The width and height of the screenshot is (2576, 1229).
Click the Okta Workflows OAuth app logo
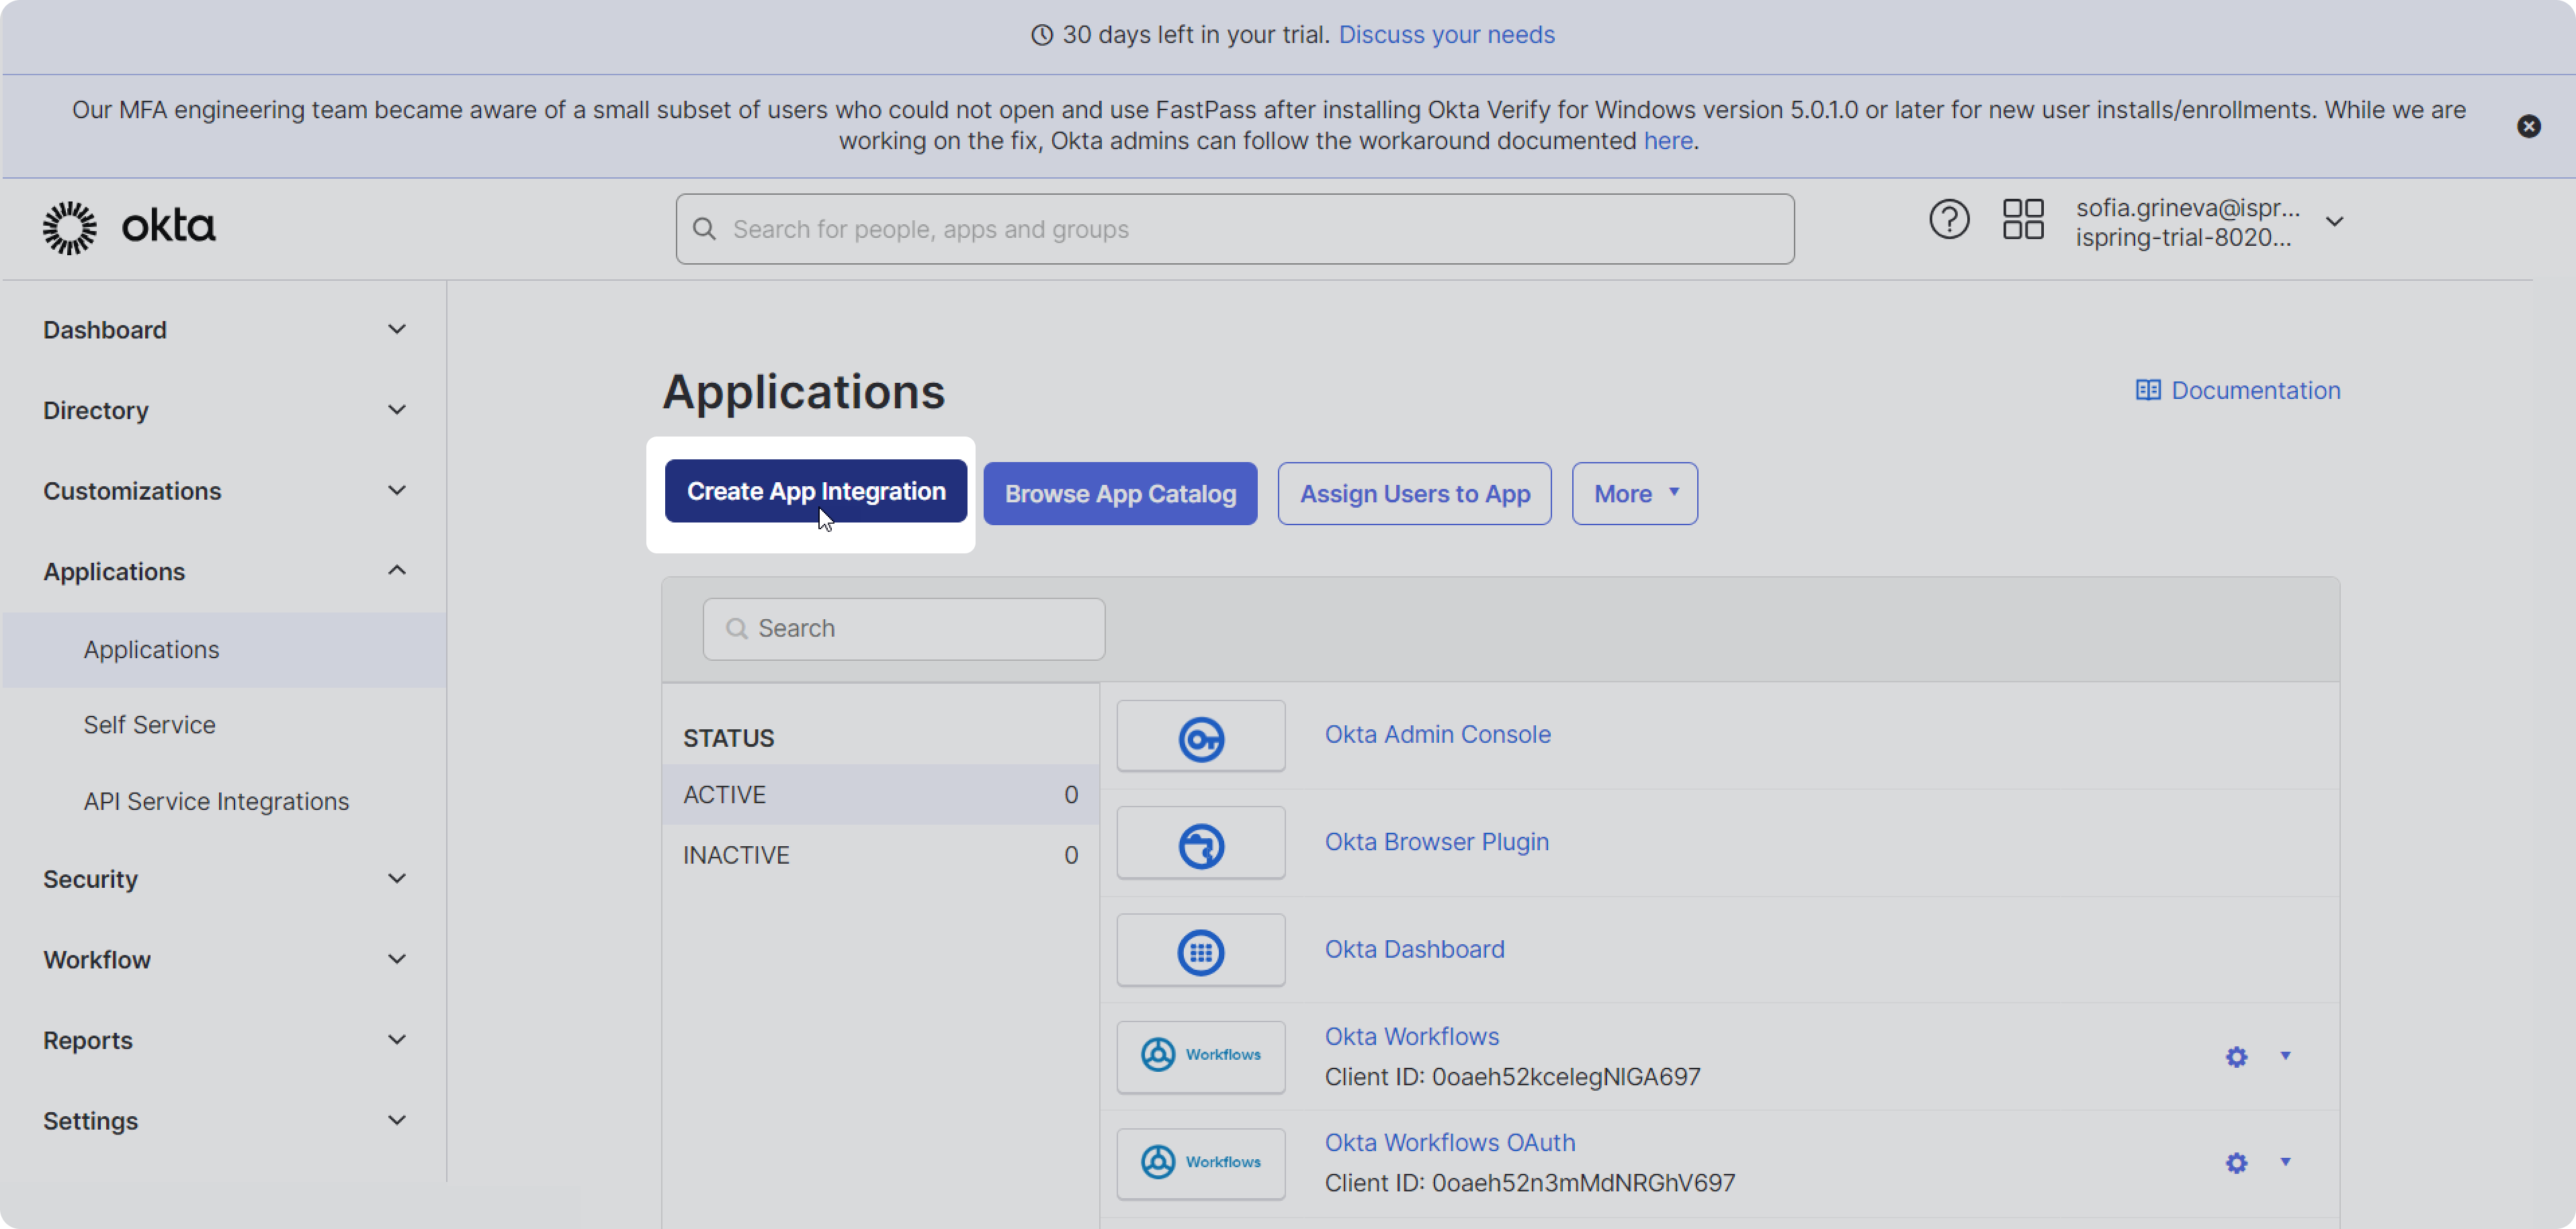pos(1201,1163)
